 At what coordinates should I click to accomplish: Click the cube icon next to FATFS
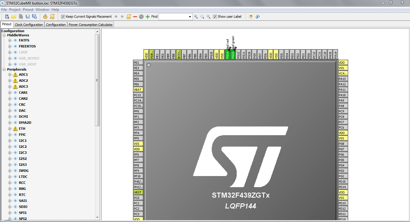[15, 40]
